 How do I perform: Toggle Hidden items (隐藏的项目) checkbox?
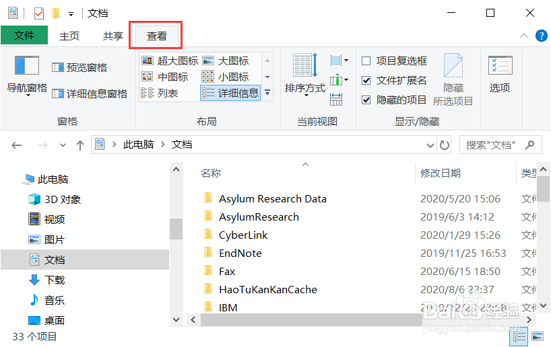coord(394,100)
